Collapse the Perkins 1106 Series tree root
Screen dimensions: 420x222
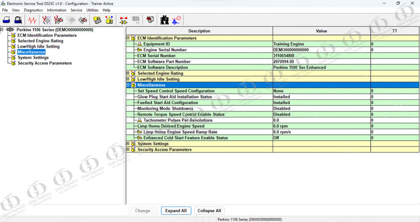pyautogui.click(x=2, y=29)
